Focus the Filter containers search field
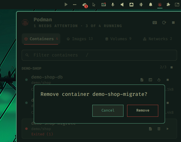This screenshot has height=142, width=181. tap(99, 55)
